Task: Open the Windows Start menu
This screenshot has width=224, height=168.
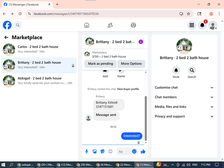Action: click(3, 165)
